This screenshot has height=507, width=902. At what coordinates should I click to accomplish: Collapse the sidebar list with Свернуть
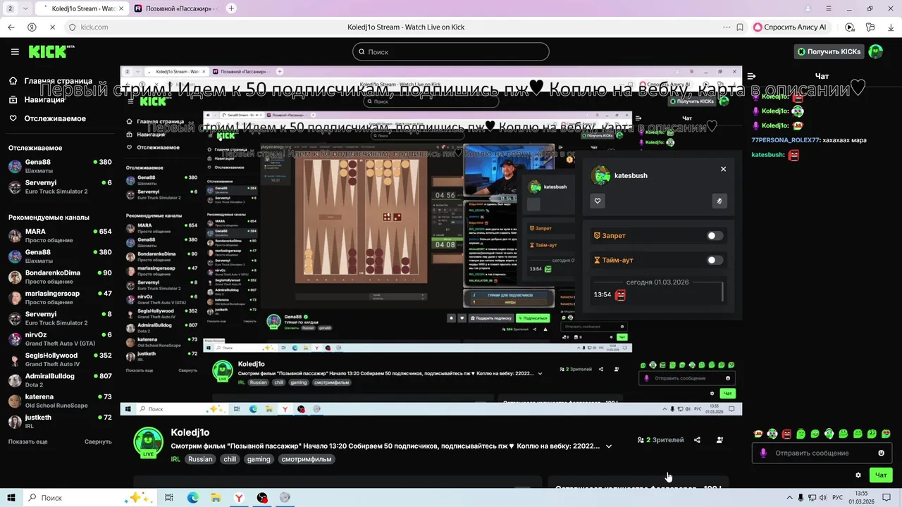[x=98, y=442]
